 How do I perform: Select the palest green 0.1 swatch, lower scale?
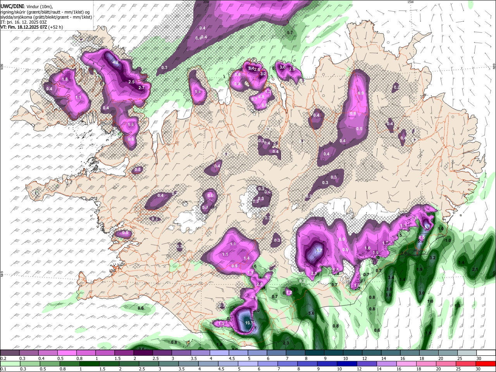click(10, 363)
